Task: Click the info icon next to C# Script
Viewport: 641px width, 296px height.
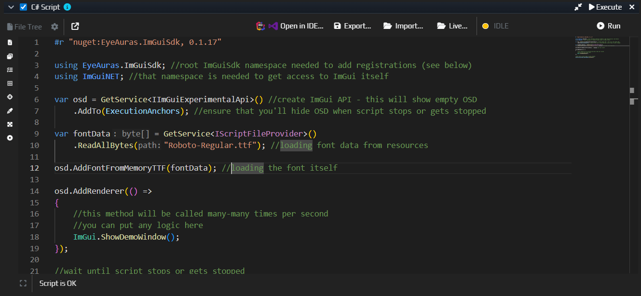Action: [x=67, y=7]
